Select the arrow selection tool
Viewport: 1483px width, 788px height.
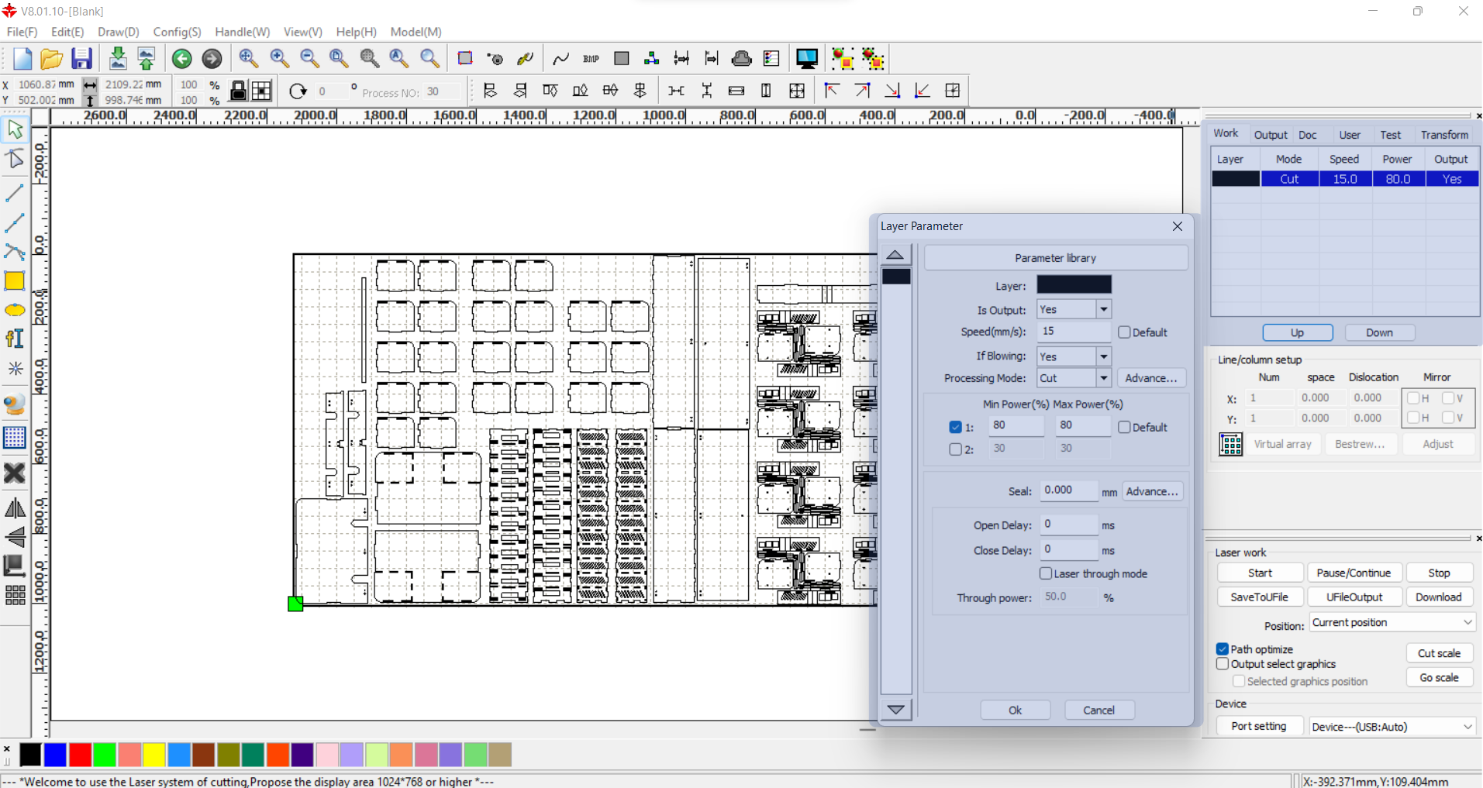tap(15, 129)
